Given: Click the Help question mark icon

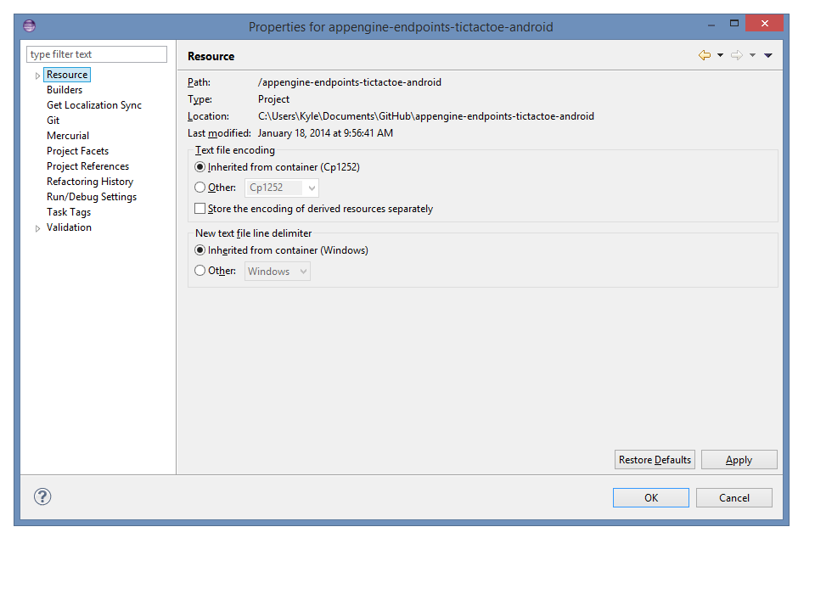Looking at the screenshot, I should pos(42,496).
